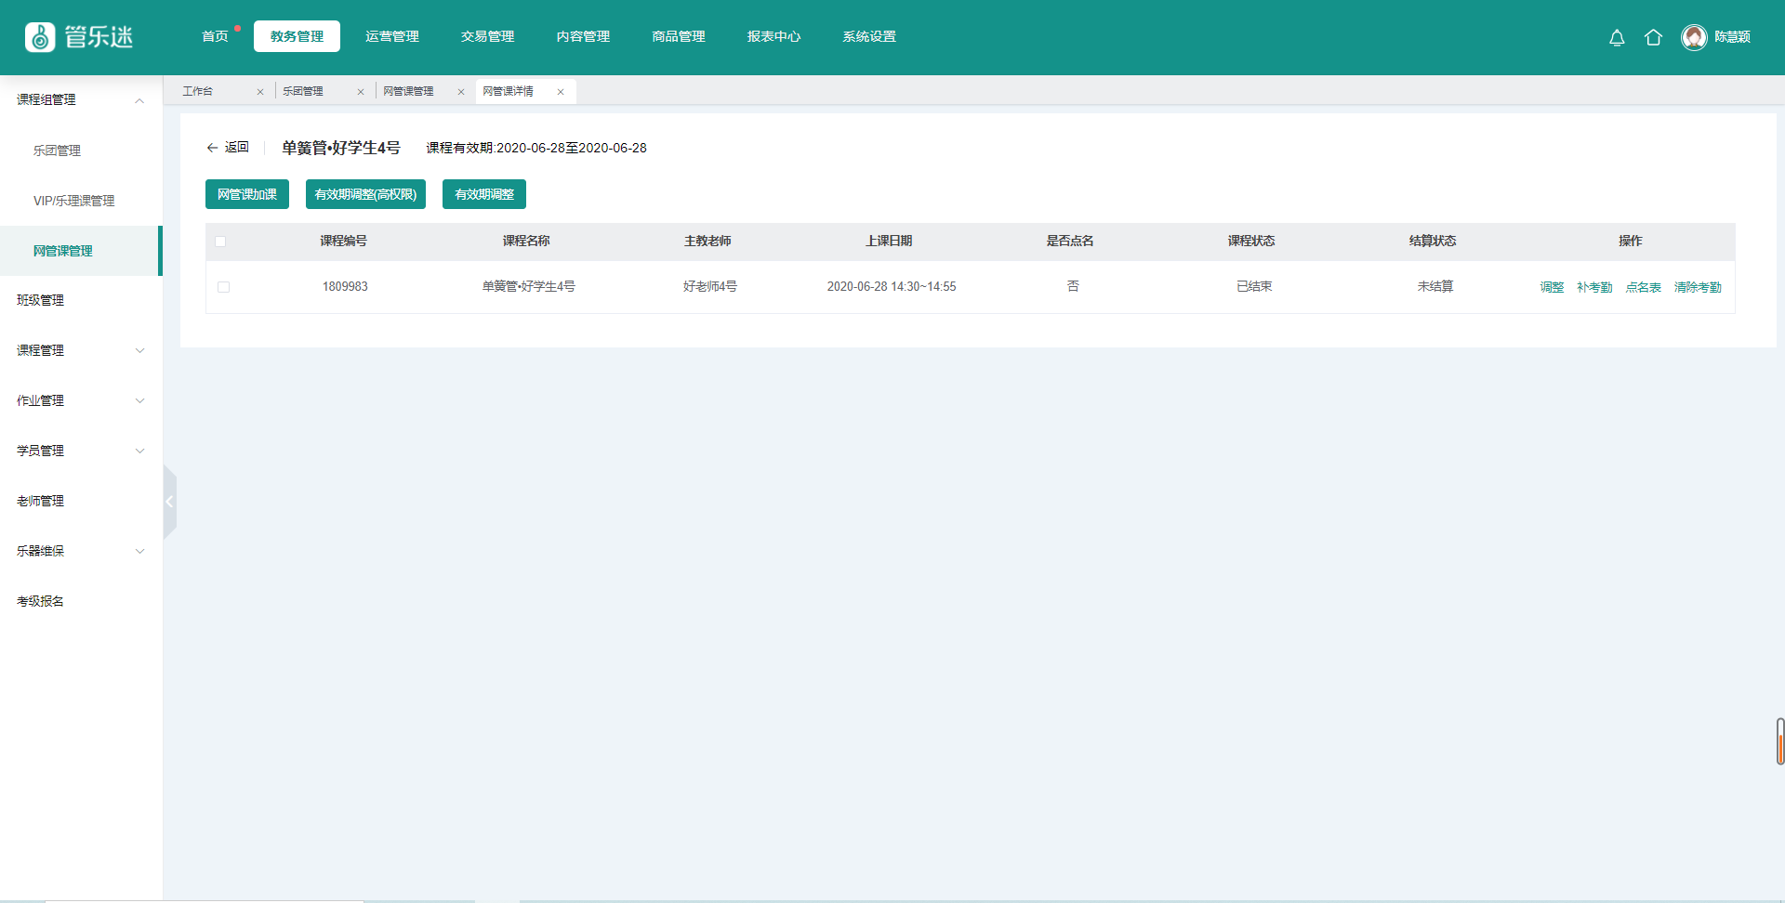The height and width of the screenshot is (903, 1785).
Task: Click the user avatar picture
Action: pos(1694,37)
